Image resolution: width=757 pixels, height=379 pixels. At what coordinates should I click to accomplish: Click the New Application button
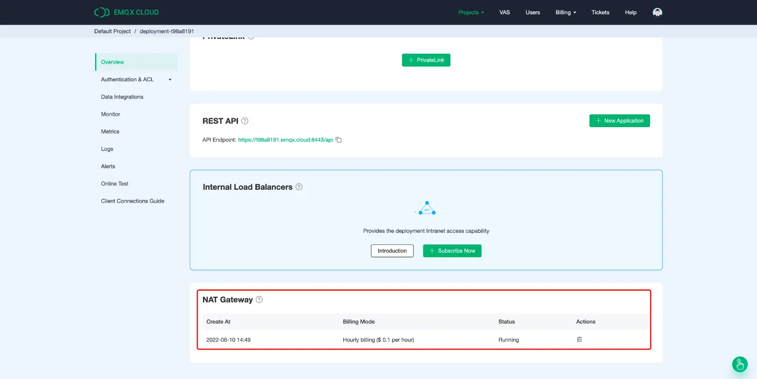(619, 121)
